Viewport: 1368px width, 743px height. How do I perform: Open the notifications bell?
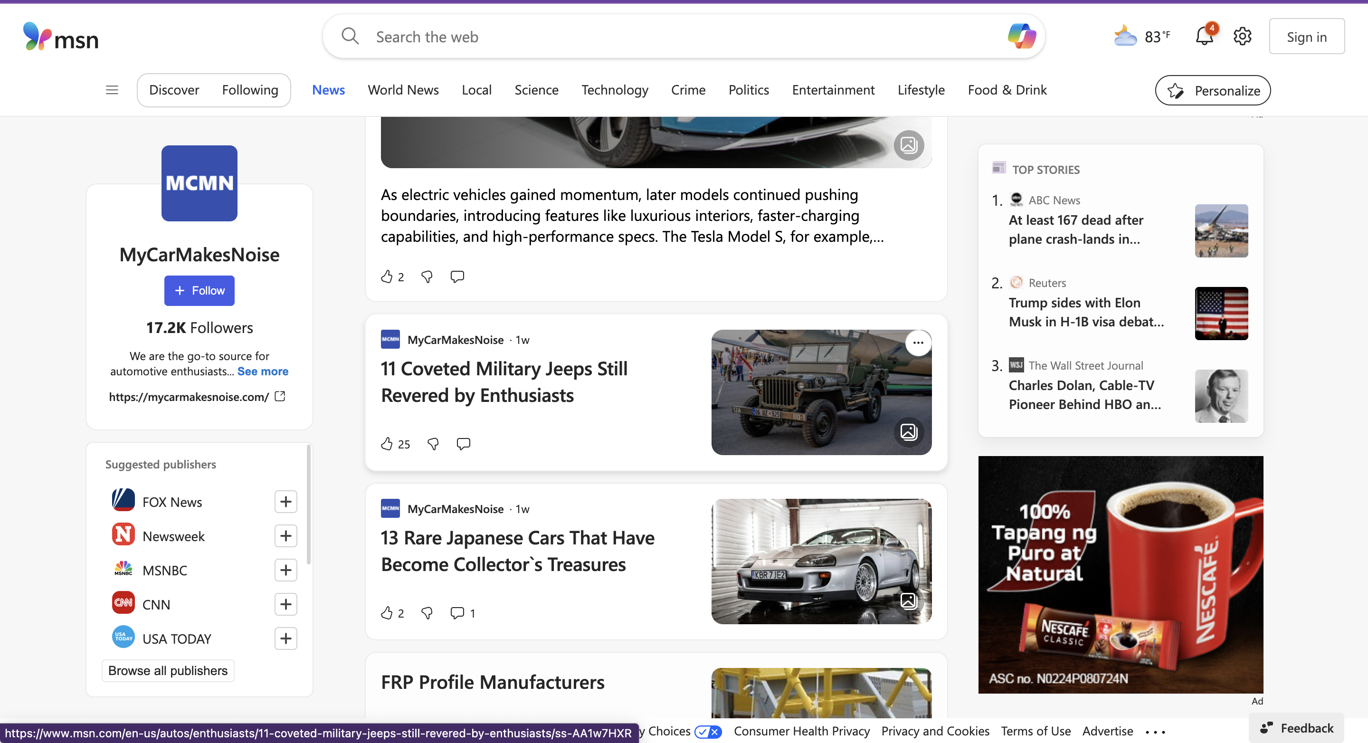[x=1204, y=36]
